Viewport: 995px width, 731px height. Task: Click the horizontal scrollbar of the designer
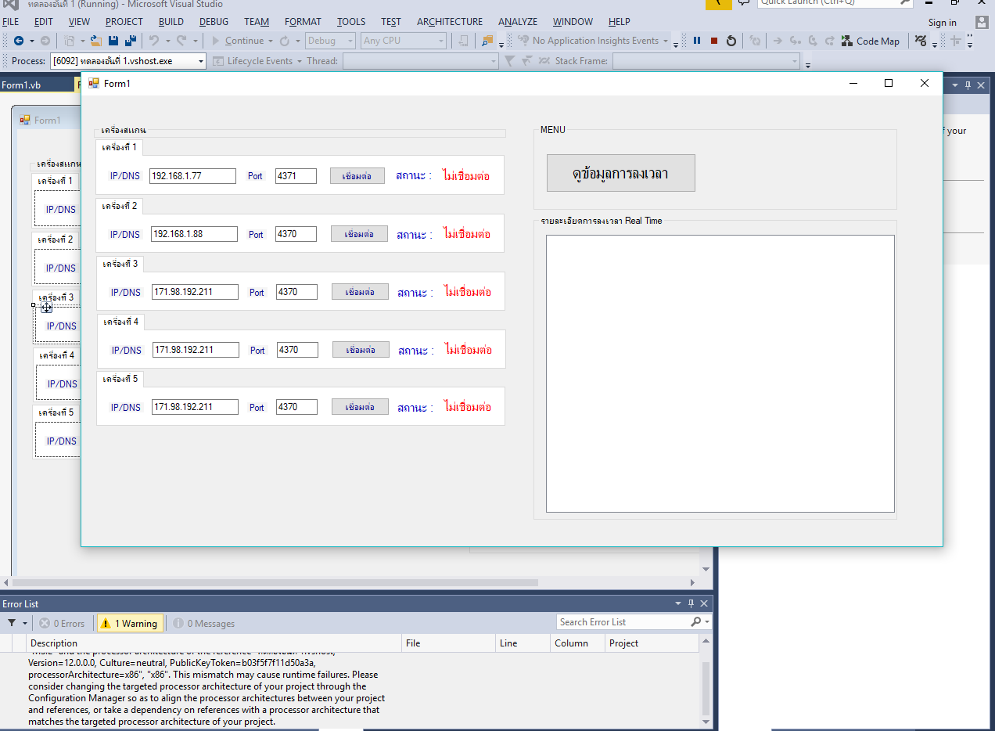(x=274, y=582)
